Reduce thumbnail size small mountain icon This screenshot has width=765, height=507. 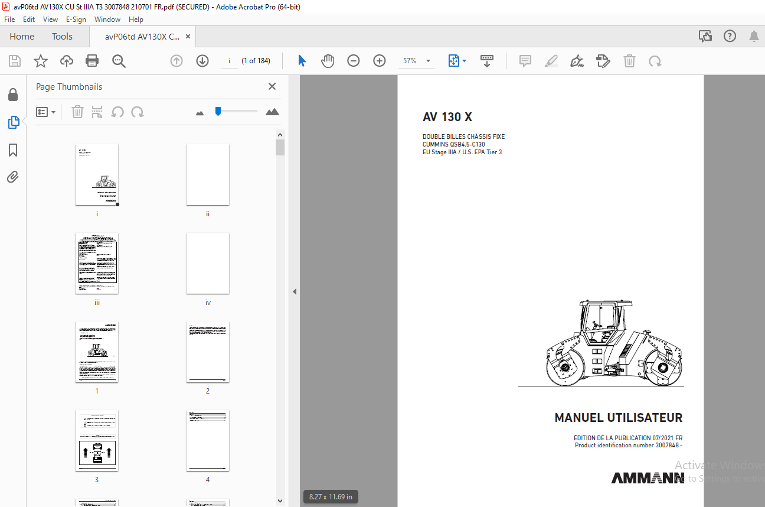point(200,113)
